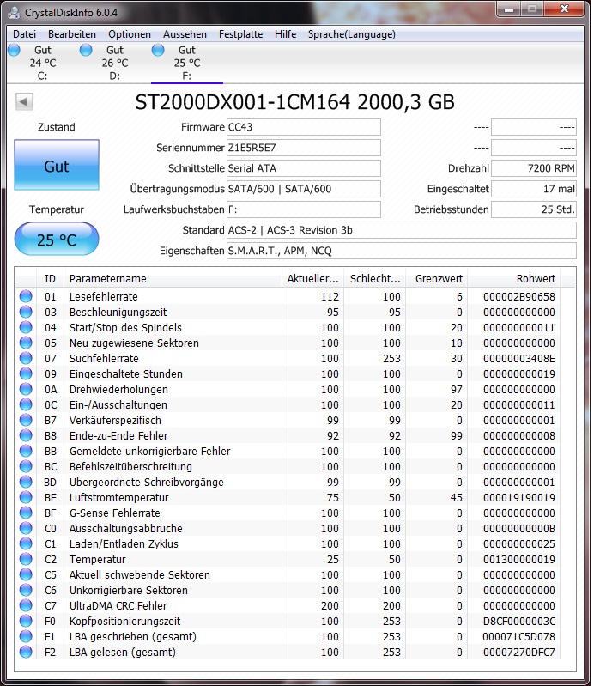594x686 pixels.
Task: Click status orb of Ende-zu-Ende Fehler row
Action: pos(26,435)
